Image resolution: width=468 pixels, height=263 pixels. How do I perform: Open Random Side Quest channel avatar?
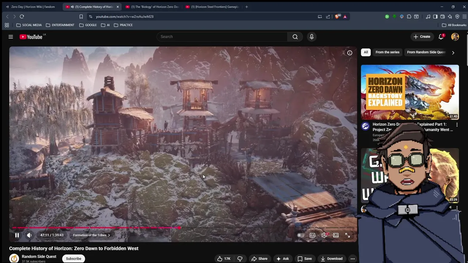point(14,259)
